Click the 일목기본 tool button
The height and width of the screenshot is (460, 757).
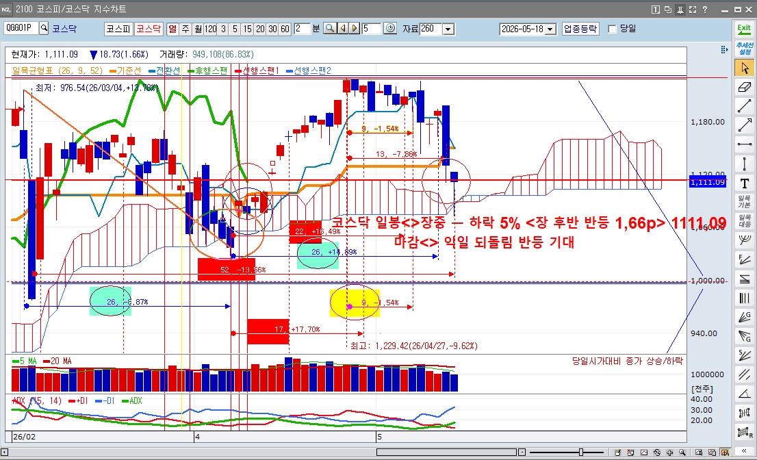click(x=744, y=202)
